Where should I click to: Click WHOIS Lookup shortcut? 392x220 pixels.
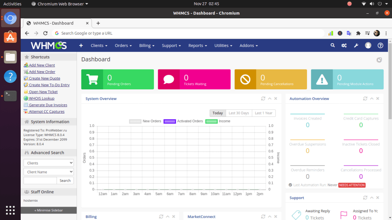point(39,98)
